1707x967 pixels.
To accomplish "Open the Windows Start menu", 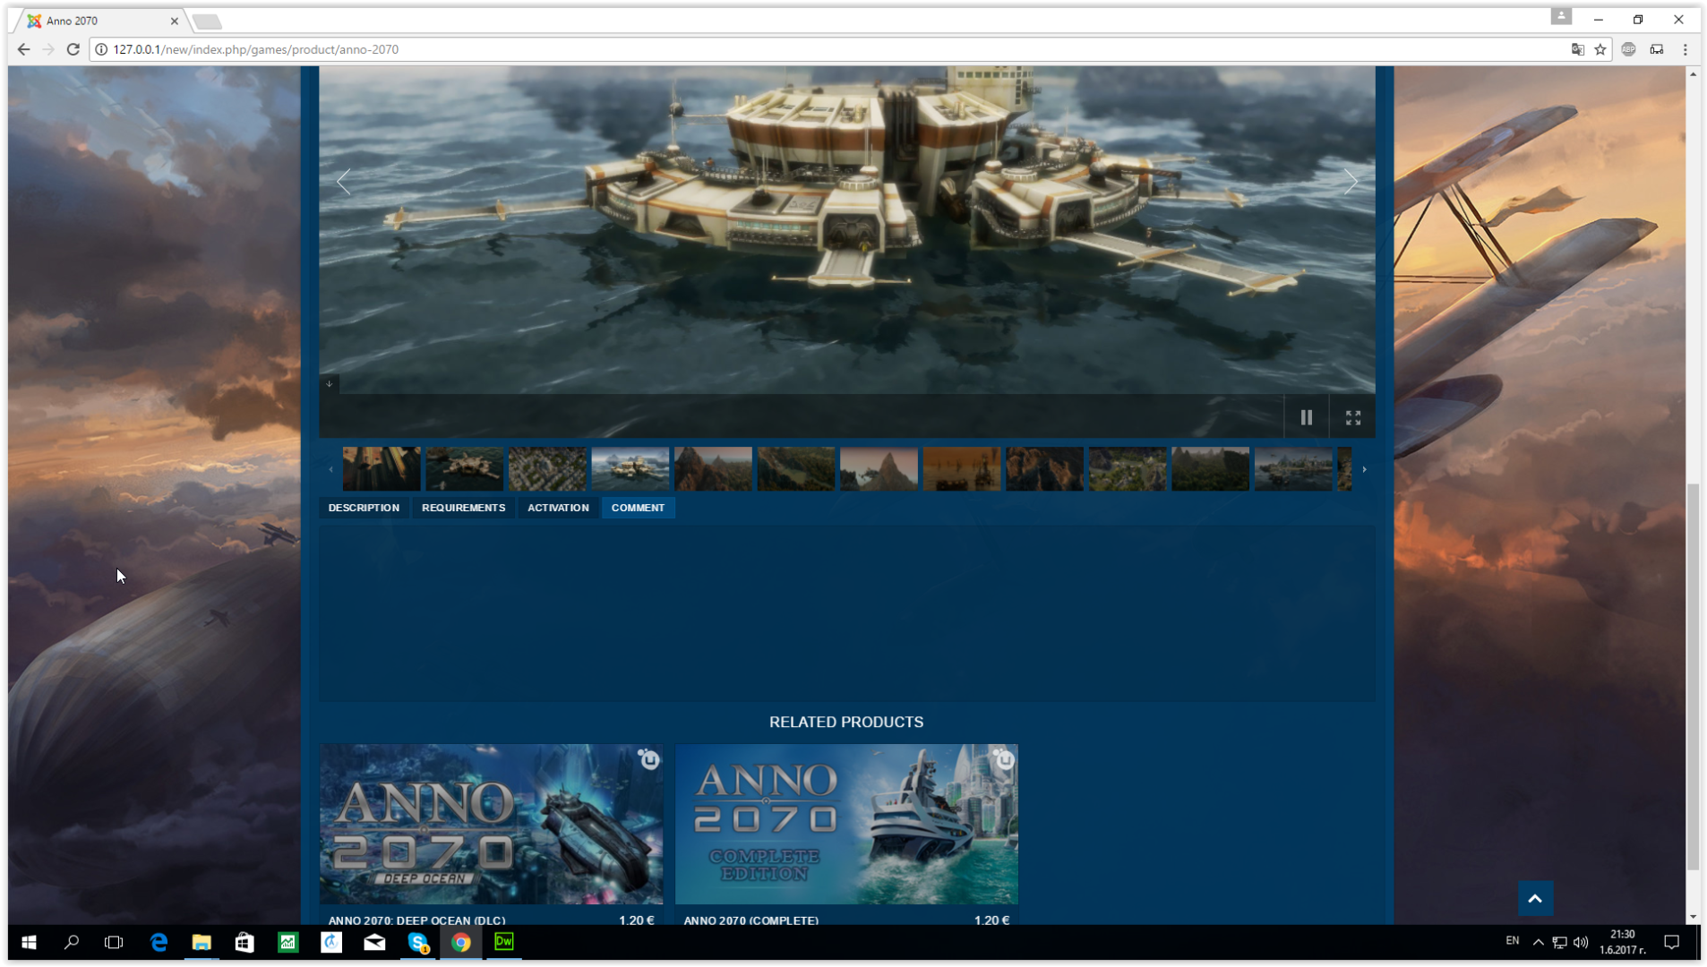I will [29, 942].
